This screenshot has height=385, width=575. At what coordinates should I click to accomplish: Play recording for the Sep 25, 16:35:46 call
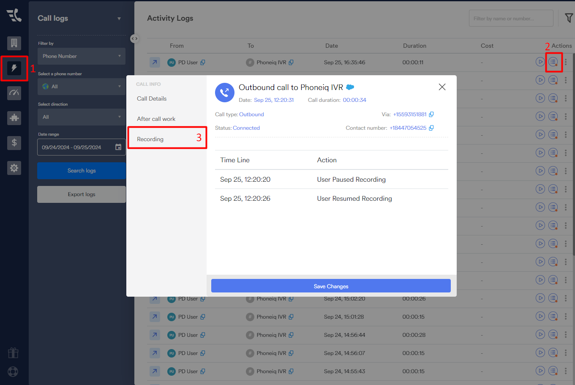(540, 62)
